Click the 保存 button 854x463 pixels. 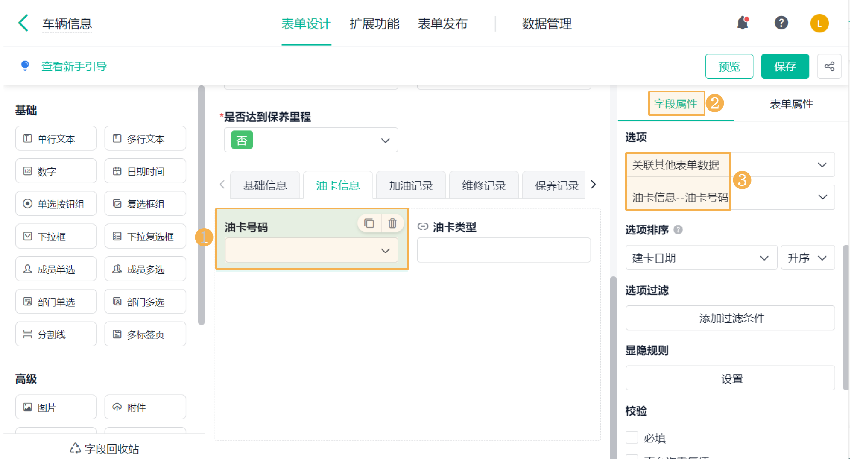[785, 66]
